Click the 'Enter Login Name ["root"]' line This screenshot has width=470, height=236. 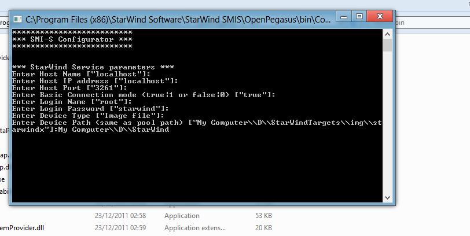pyautogui.click(x=72, y=102)
